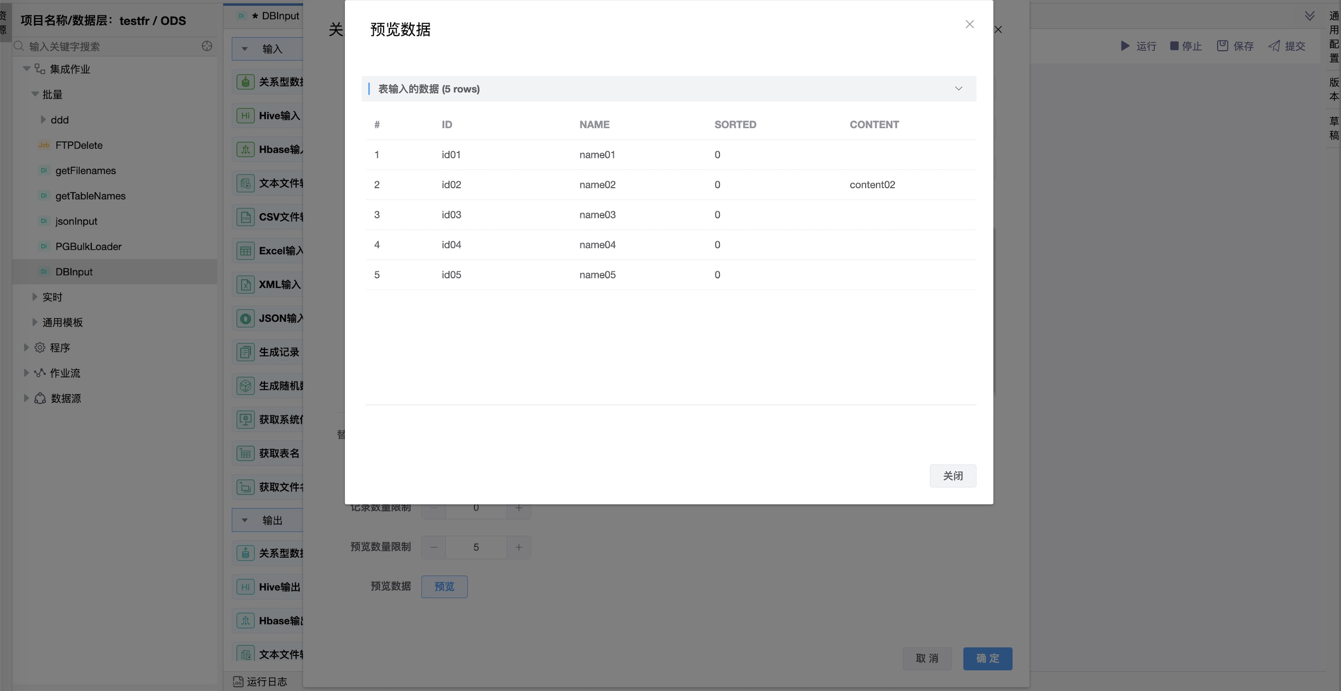The width and height of the screenshot is (1341, 691).
Task: Select jsonInput in the job tree
Action: (x=76, y=221)
